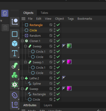The height and width of the screenshot is (111, 106).
Task: Click the highlighted purple circle mode icon
Action: click(5, 13)
